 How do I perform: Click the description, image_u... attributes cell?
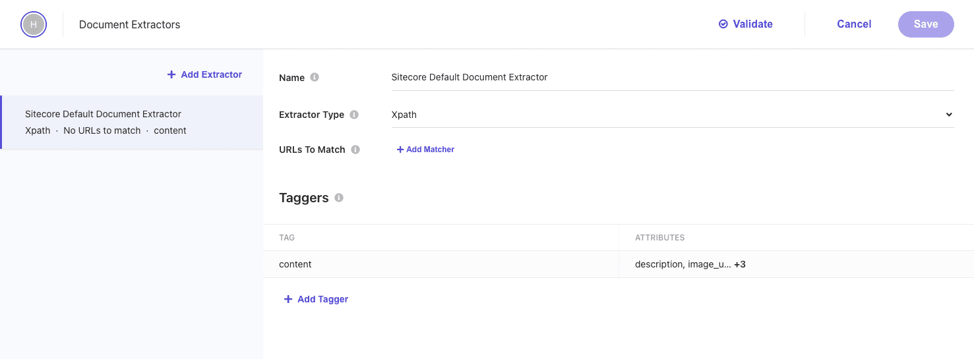coord(682,264)
